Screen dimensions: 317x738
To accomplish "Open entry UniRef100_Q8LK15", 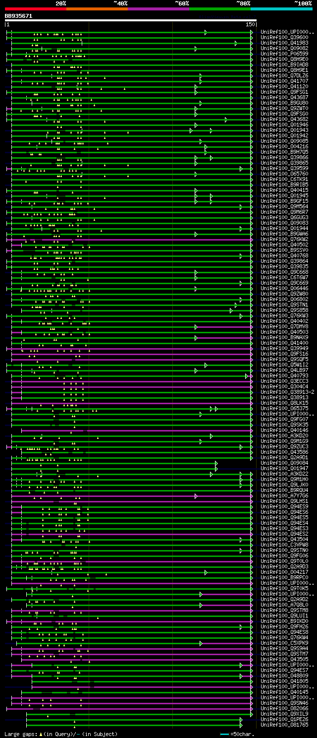I will pos(284,403).
